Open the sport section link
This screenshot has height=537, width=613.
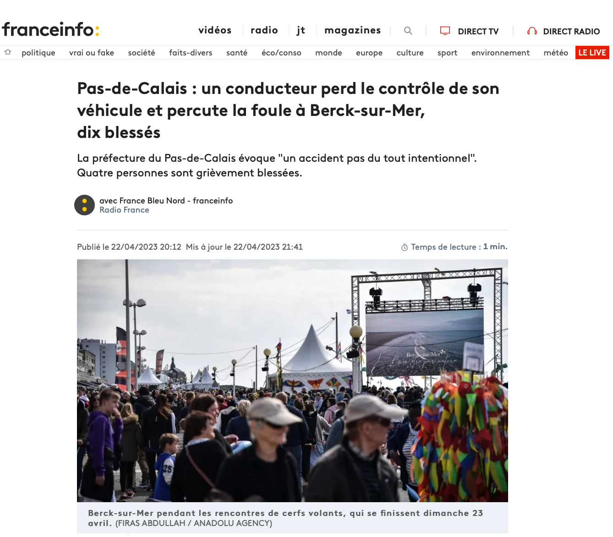coord(447,53)
